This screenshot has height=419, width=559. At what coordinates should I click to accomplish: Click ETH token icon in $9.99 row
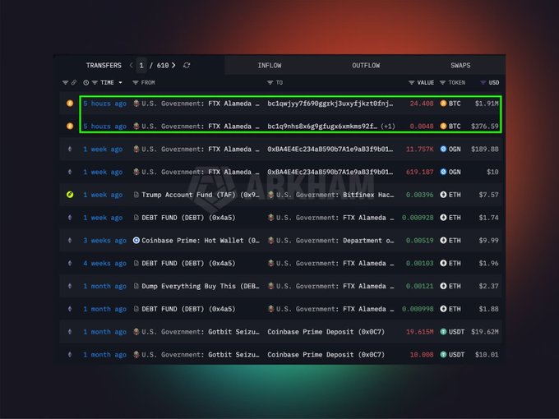(443, 241)
